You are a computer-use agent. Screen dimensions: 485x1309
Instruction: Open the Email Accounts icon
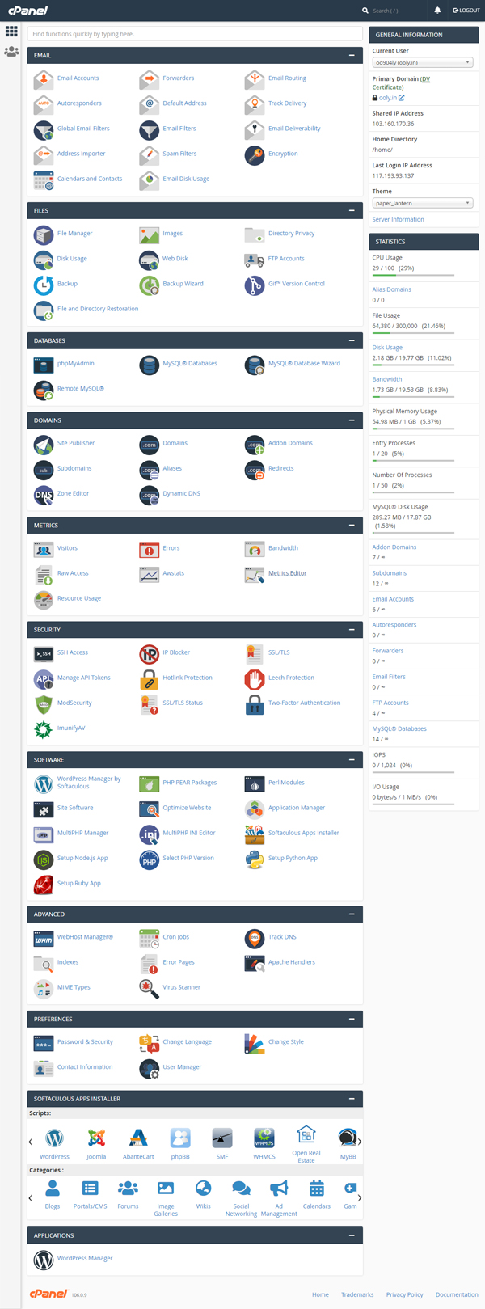[x=44, y=78]
